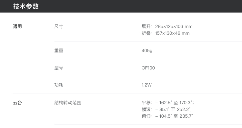This screenshot has width=242, height=128.
Task: Click the OF100 model value
Action: coord(148,68)
